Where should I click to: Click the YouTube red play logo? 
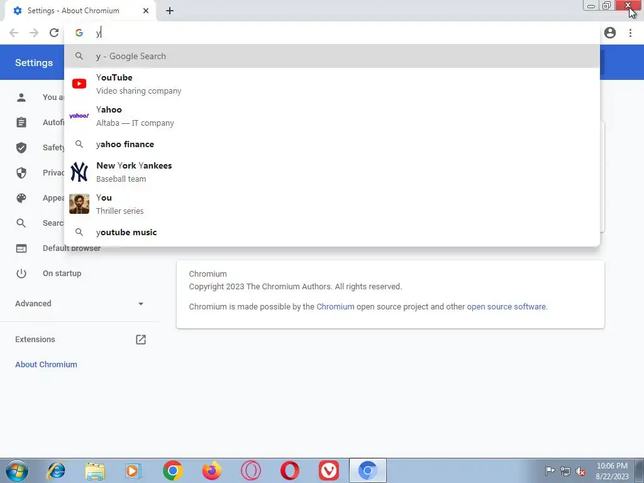(79, 84)
